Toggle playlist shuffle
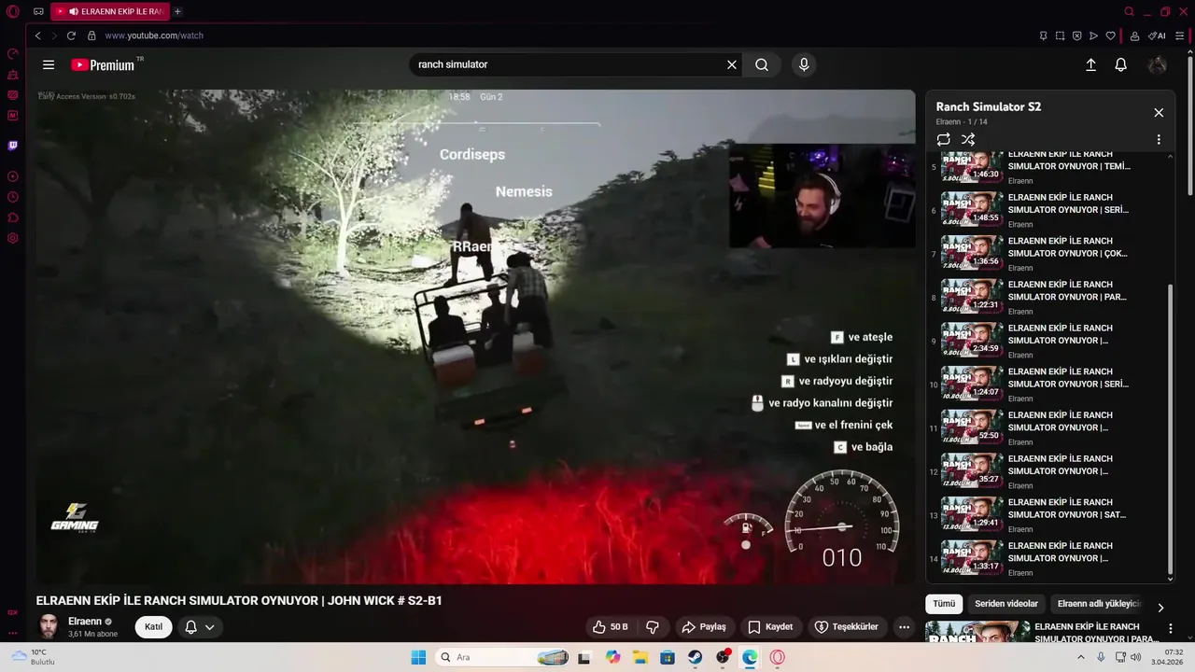The image size is (1195, 672). point(968,139)
